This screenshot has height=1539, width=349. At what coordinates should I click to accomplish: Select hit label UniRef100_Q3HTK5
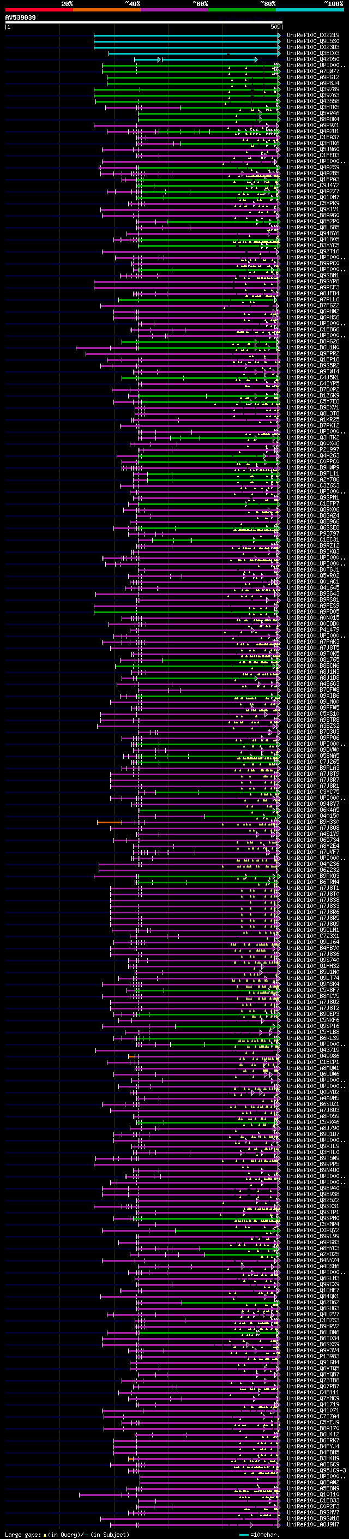pyautogui.click(x=313, y=107)
